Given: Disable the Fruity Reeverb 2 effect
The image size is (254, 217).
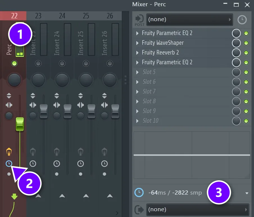Looking at the screenshot, I should pyautogui.click(x=246, y=53).
